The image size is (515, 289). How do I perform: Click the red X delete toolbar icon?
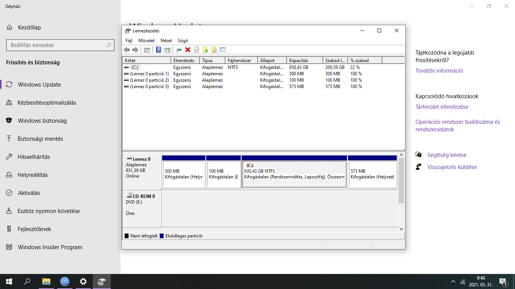pyautogui.click(x=188, y=50)
